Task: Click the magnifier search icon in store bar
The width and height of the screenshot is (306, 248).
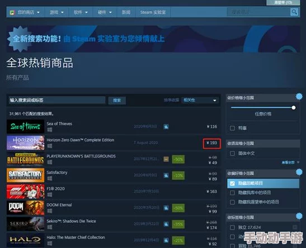Action: (x=294, y=12)
